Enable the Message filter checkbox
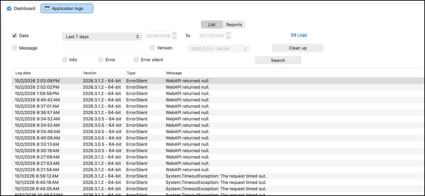 click(14, 48)
